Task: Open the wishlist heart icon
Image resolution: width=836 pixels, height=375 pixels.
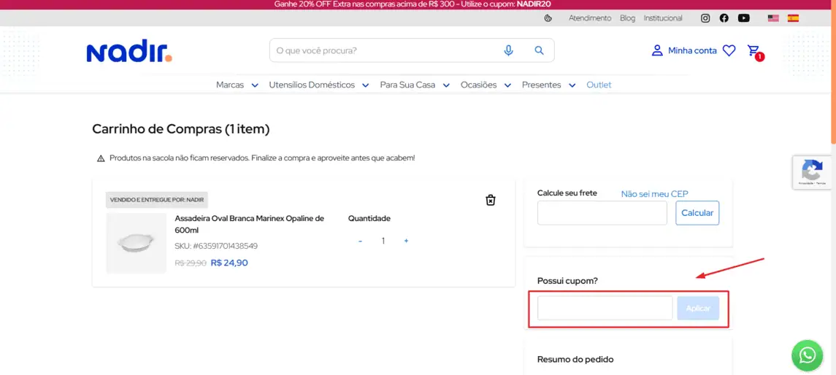Action: click(729, 50)
